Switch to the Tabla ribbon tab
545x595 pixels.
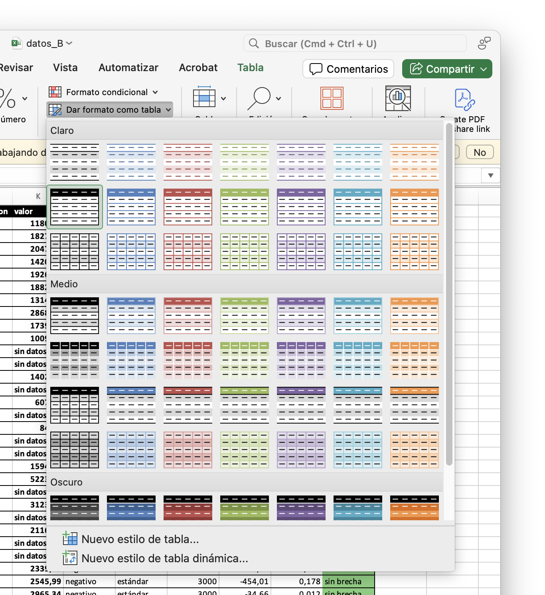[250, 68]
